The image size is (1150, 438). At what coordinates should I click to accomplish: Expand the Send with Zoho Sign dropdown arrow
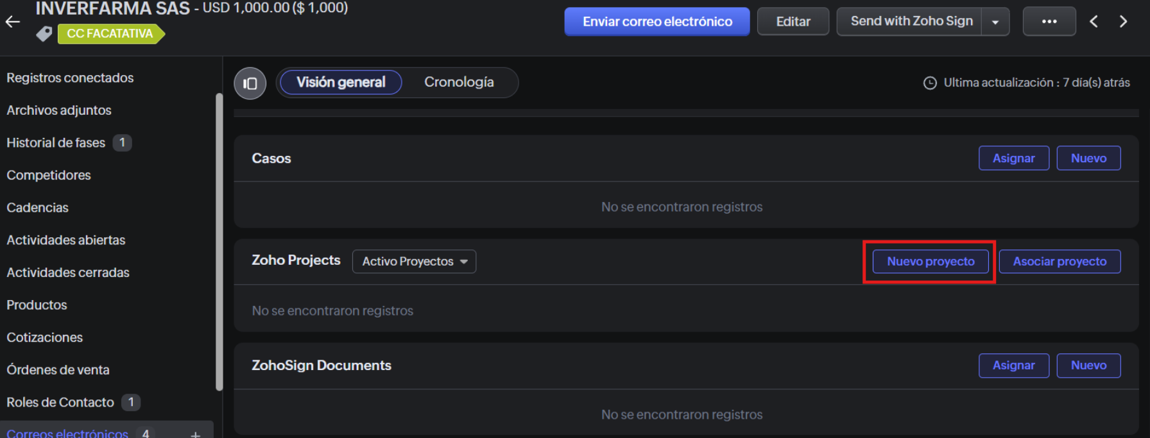995,22
